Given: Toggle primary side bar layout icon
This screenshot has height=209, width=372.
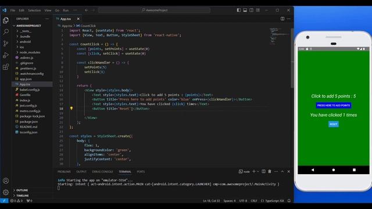Looking at the screenshot, I should coord(239,10).
